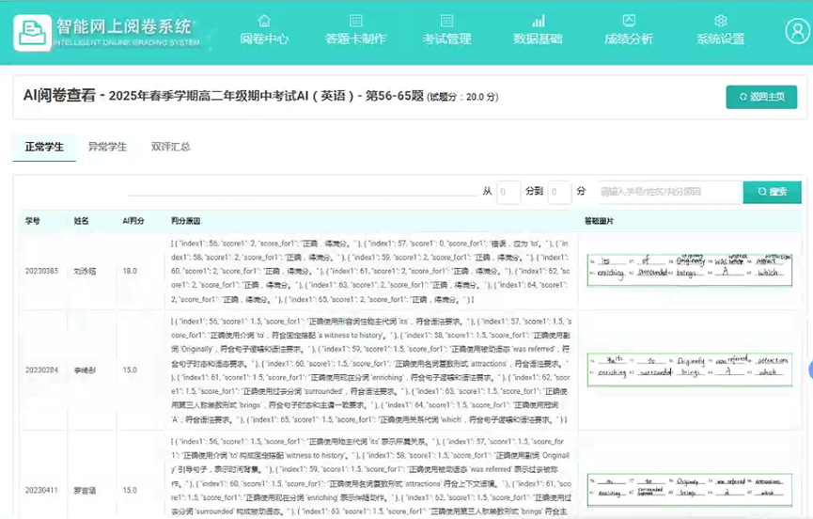Viewport: 813px width, 519px height.
Task: Click the 姓名 column header
Action: click(x=81, y=221)
